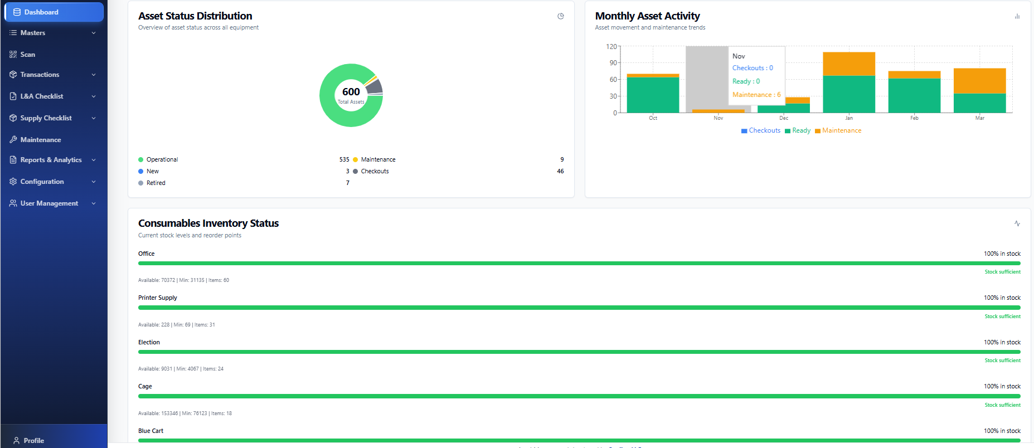Expand the Masters menu chevron
The height and width of the screenshot is (448, 1034).
click(x=94, y=33)
